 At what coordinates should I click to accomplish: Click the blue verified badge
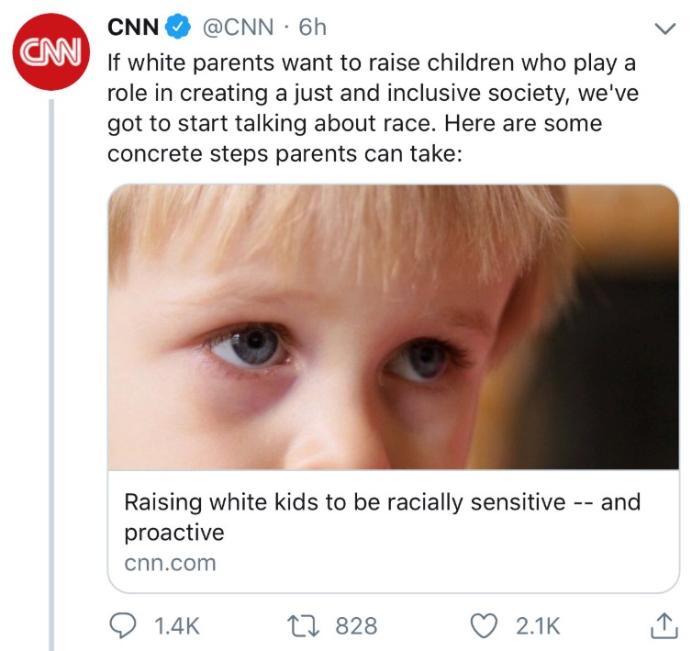[x=175, y=28]
